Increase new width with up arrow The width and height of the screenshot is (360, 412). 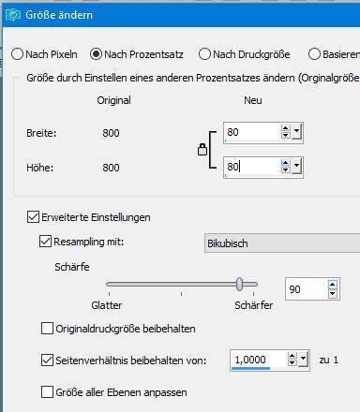click(x=285, y=128)
